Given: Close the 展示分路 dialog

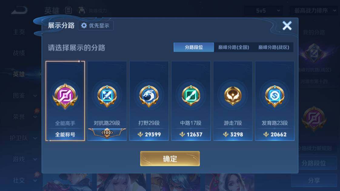Looking at the screenshot, I should click(x=287, y=25).
